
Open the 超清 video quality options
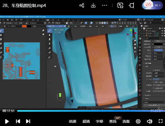(x=86, y=121)
